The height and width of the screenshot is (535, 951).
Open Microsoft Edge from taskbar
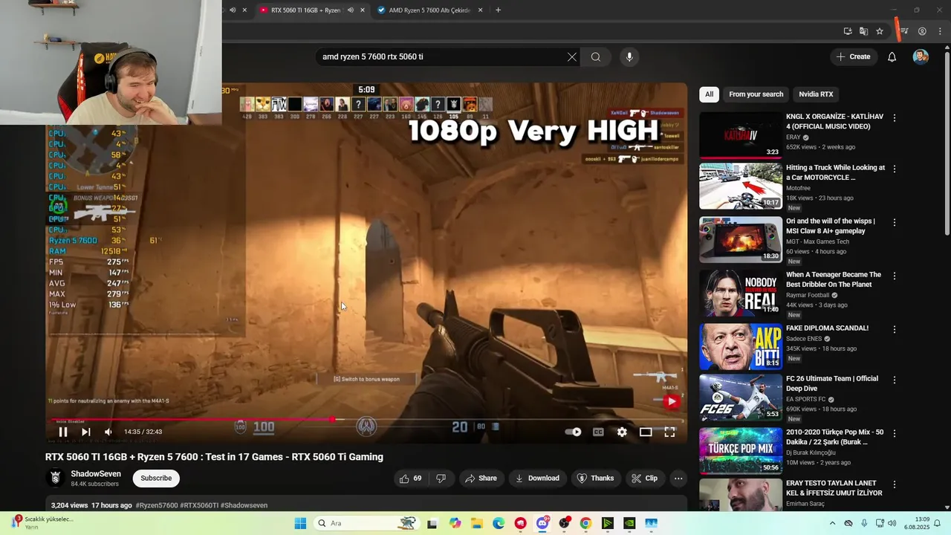[499, 523]
